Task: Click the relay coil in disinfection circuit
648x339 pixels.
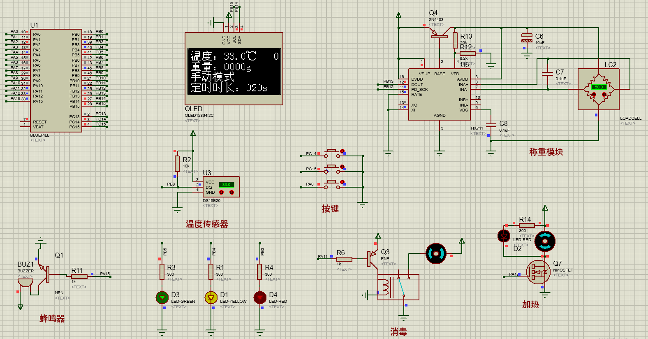Action: [x=384, y=287]
